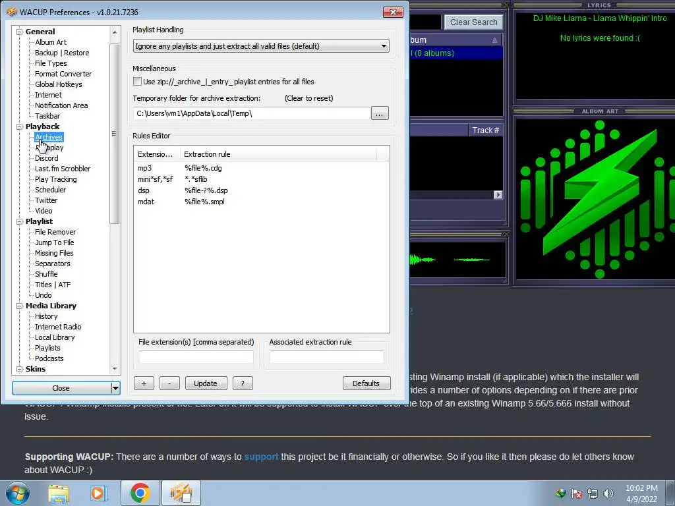Open the Internet preferences page
The width and height of the screenshot is (675, 506).
tap(48, 95)
